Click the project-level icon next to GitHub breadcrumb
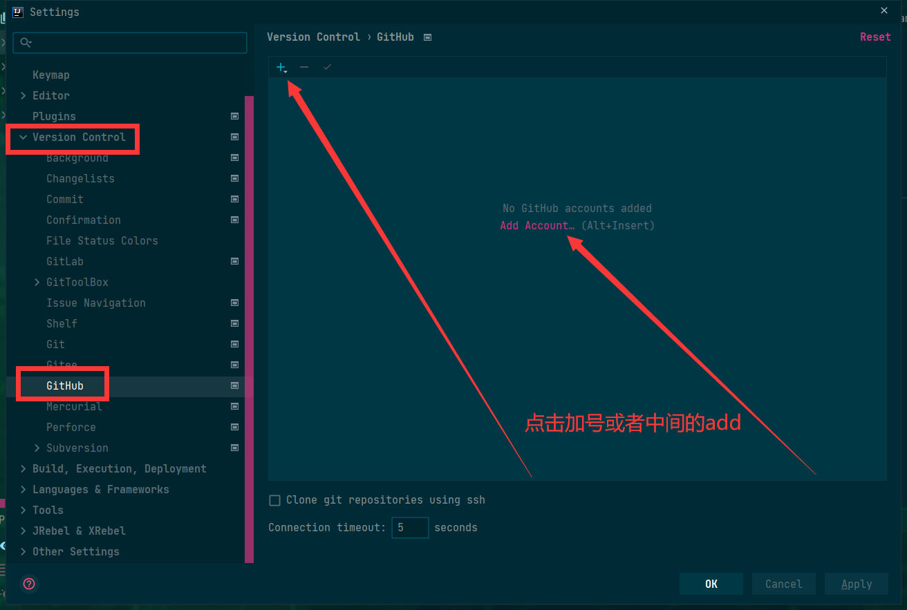 [x=427, y=37]
